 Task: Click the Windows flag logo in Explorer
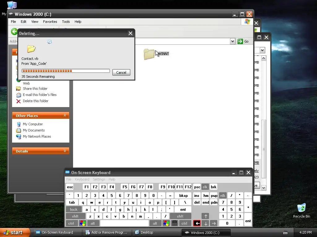247,22
